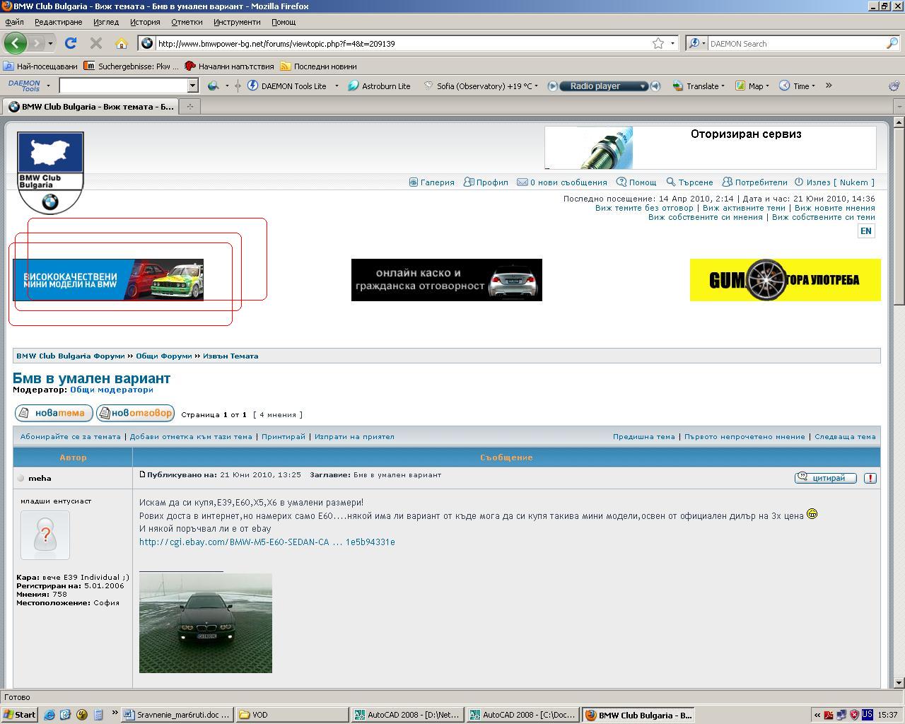Open the Файл menu
Viewport: 905px width, 724px height.
tap(14, 22)
